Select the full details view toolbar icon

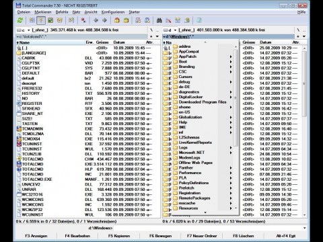[x=41, y=20]
